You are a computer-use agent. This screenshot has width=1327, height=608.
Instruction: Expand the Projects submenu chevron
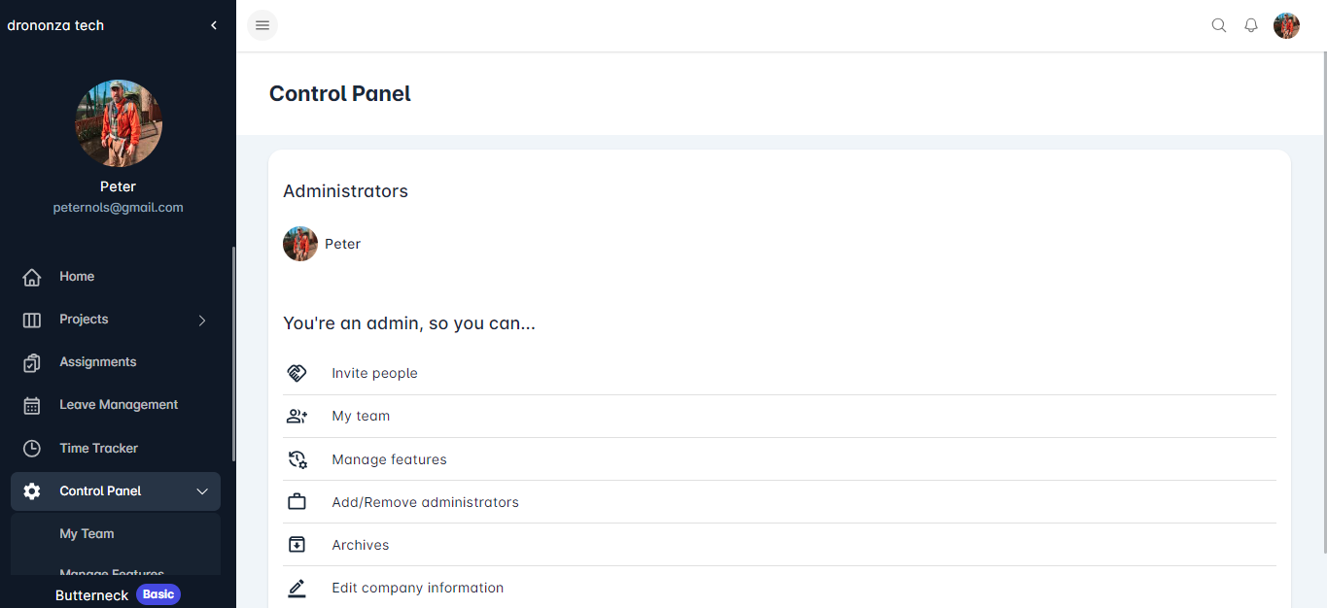click(x=202, y=320)
